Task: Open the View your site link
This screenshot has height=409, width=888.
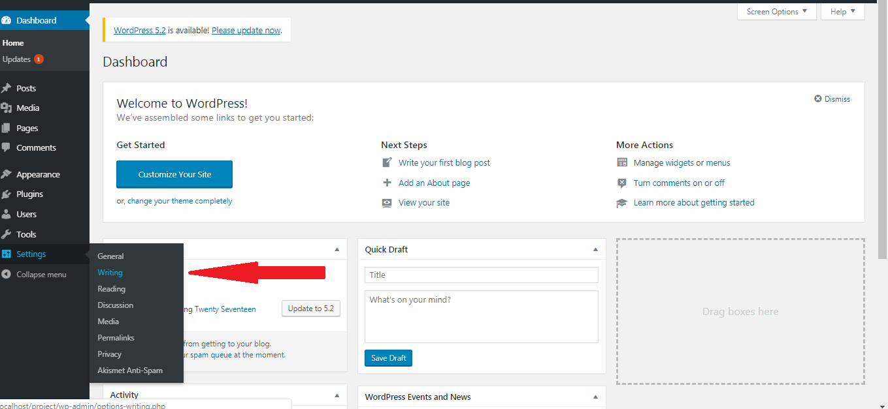Action: click(x=424, y=203)
